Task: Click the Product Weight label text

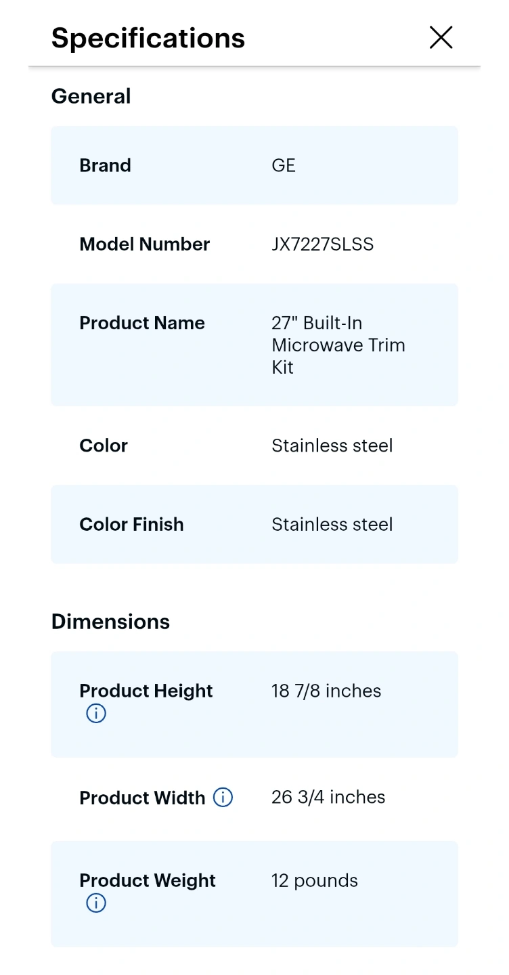Action: [x=148, y=880]
